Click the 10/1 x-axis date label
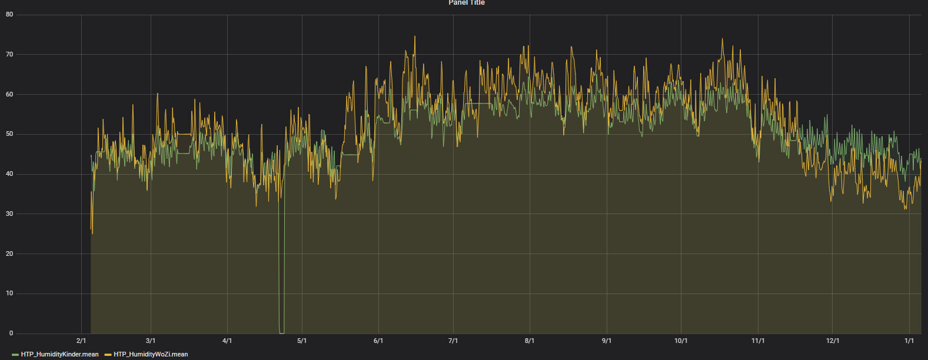Viewport: 928px width, 360px height. (x=681, y=341)
